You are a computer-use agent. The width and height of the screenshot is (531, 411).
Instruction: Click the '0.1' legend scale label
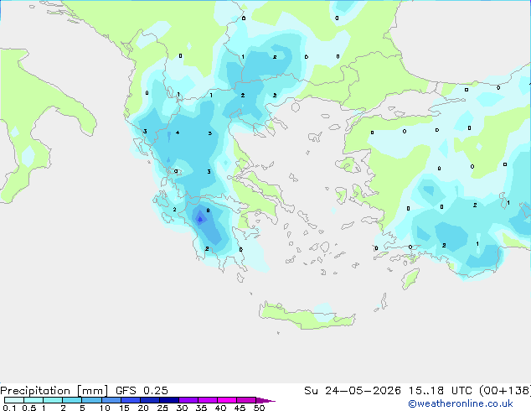click(x=9, y=408)
